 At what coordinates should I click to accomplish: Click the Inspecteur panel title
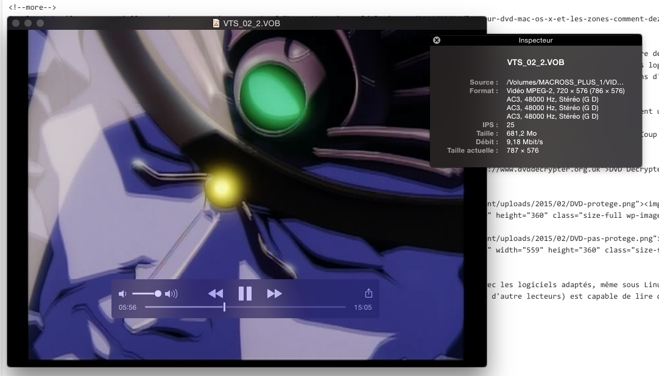535,40
